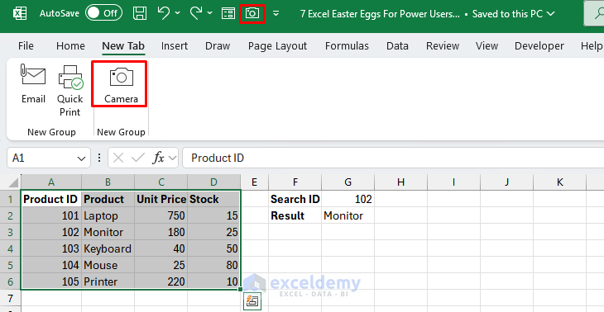604x312 pixels.
Task: Select column E header
Action: [x=254, y=182]
